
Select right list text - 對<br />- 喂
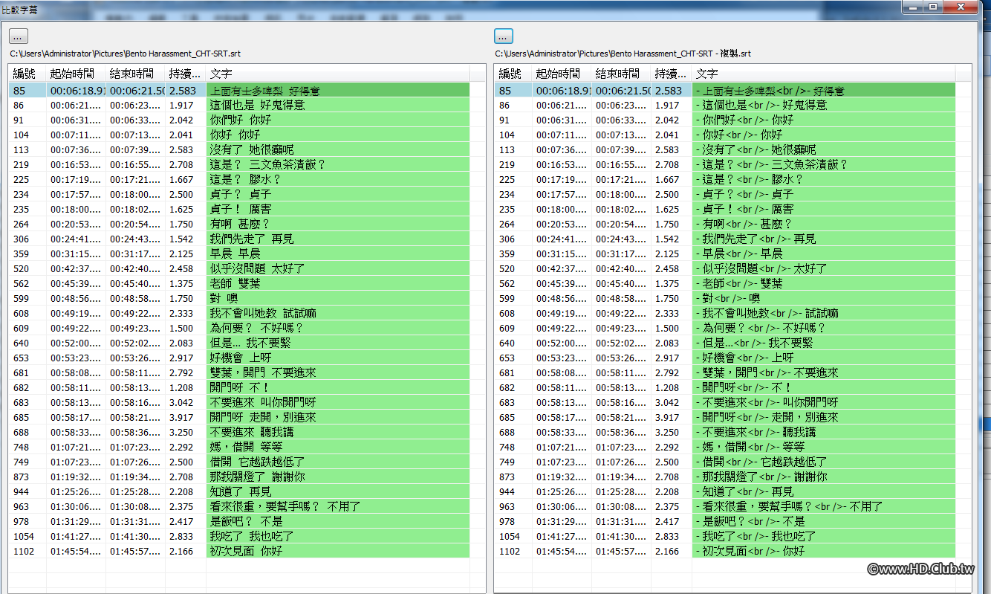point(727,298)
